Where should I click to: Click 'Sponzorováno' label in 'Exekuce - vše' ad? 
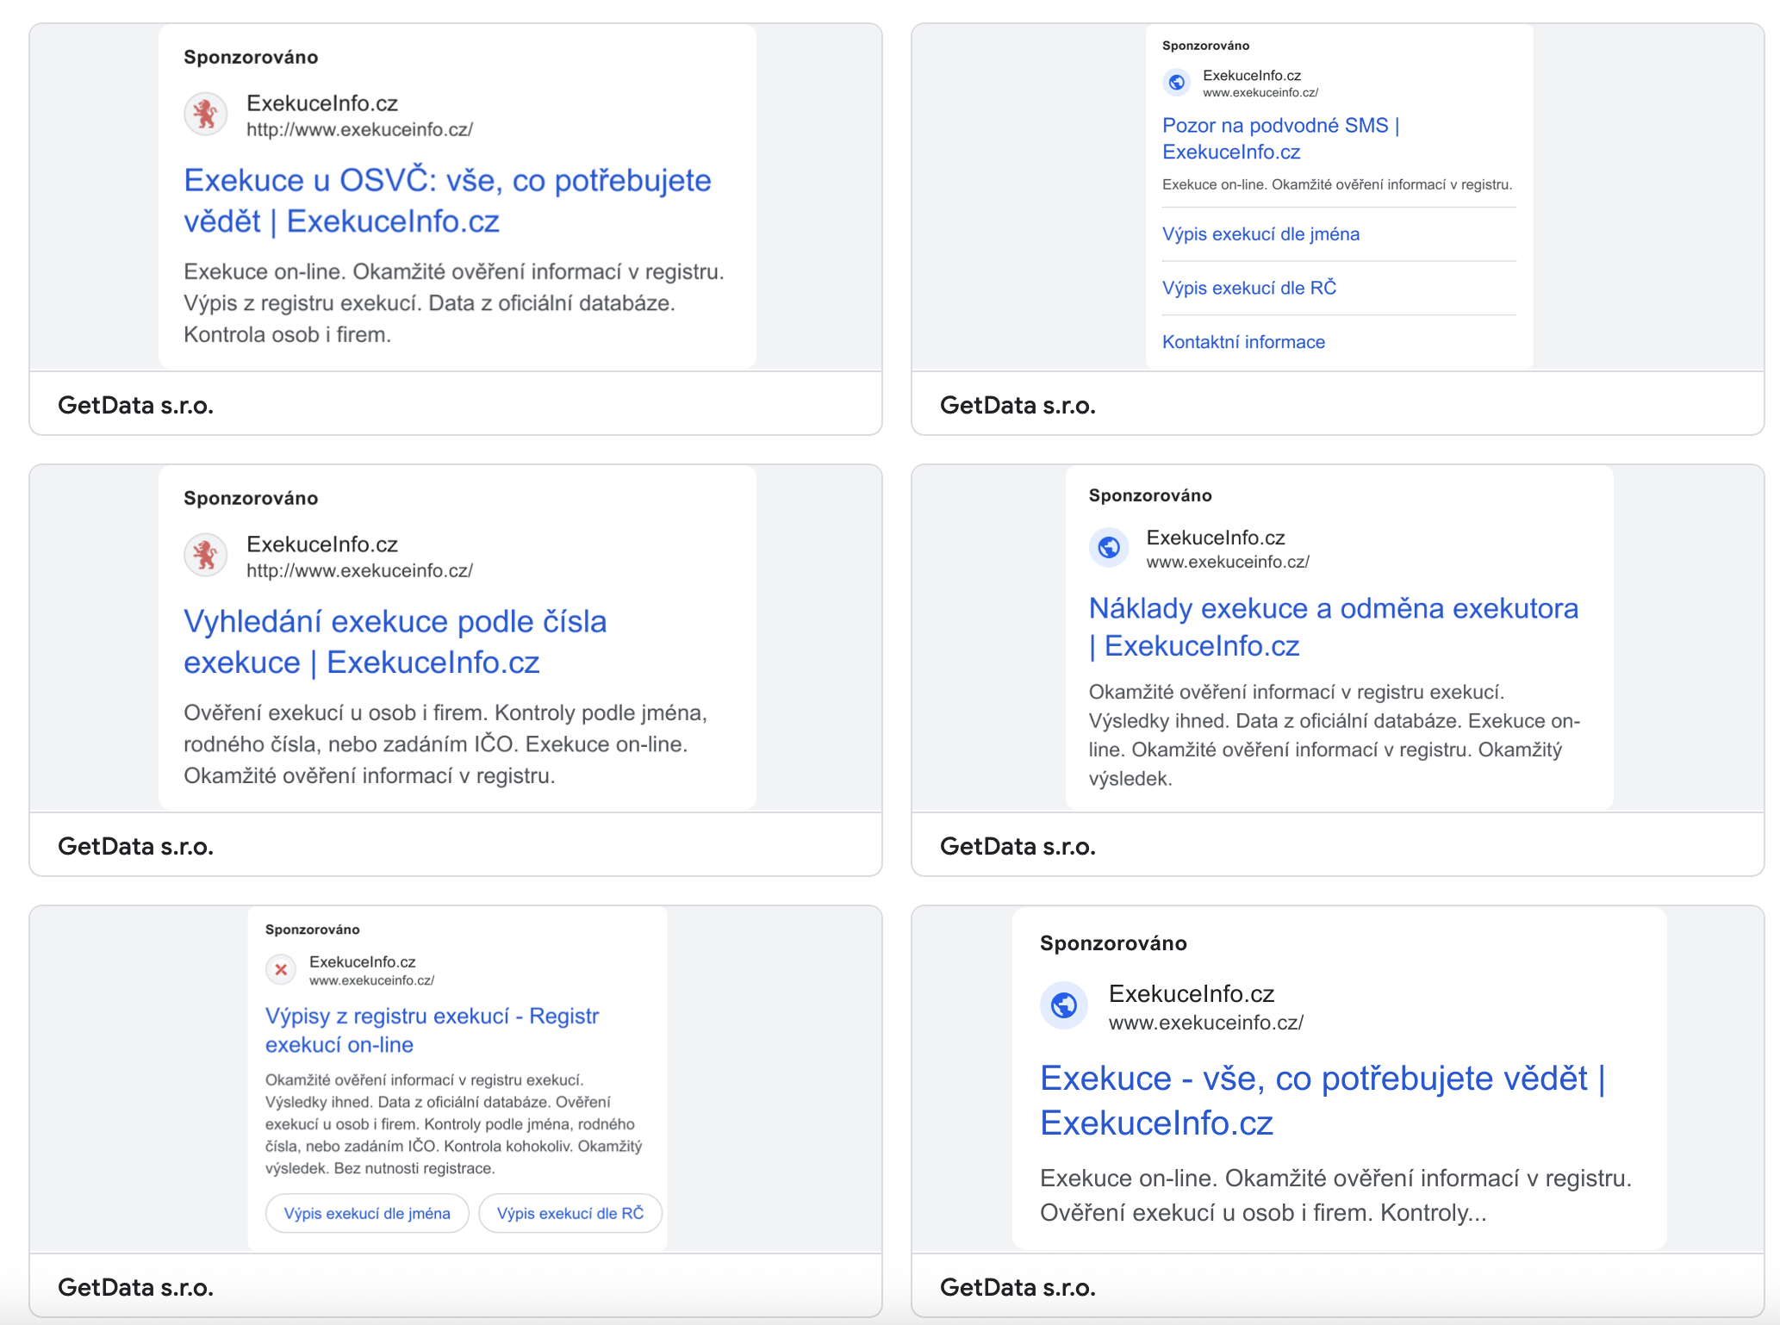(1113, 943)
